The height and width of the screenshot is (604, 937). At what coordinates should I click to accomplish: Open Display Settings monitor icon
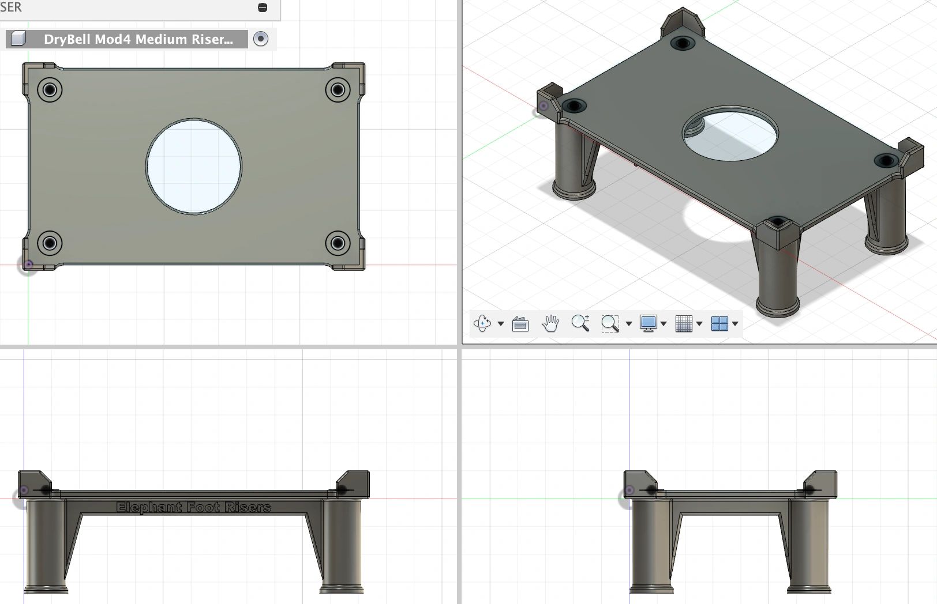pos(649,323)
